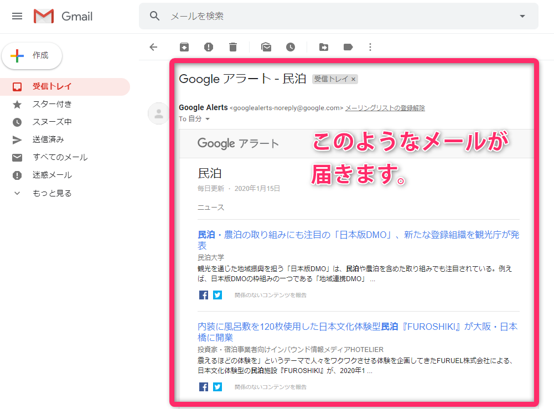This screenshot has height=409, width=554.
Task: Click the 毎日更新 · 2020年1月15日 text
Action: coord(239,189)
